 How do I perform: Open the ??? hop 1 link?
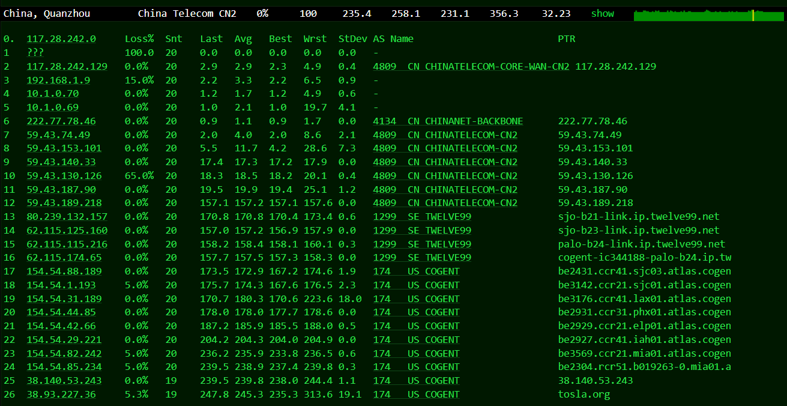pos(35,52)
